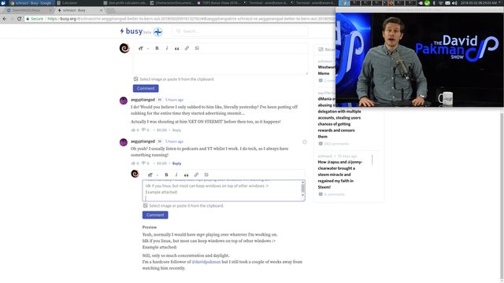The width and height of the screenshot is (504, 283).
Task: Open heading size dropdown in top comment editor
Action: tap(143, 49)
